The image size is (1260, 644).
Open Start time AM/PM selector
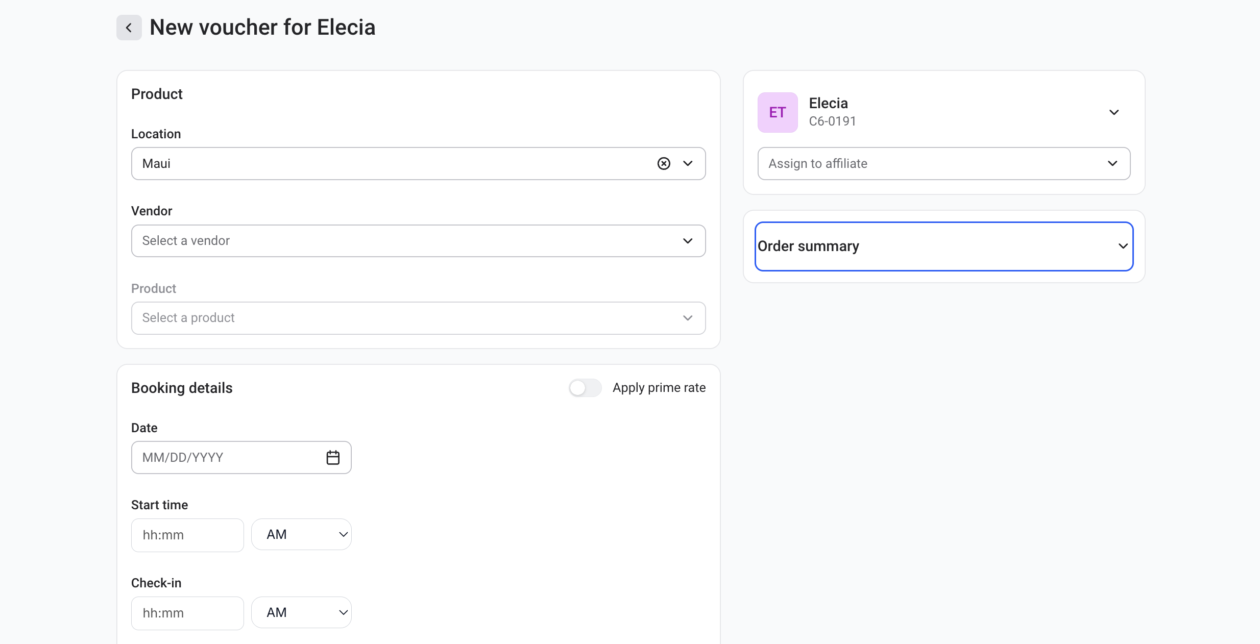coord(301,534)
